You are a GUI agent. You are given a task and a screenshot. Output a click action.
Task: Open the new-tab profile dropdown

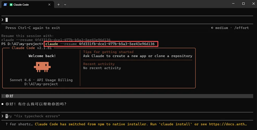pyautogui.click(x=65, y=5)
